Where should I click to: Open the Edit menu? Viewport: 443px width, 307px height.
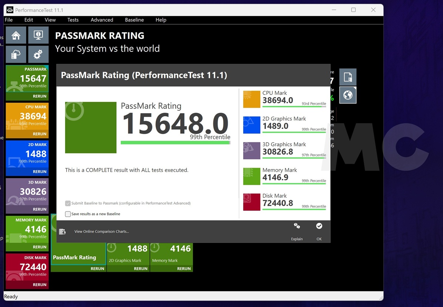[x=28, y=20]
